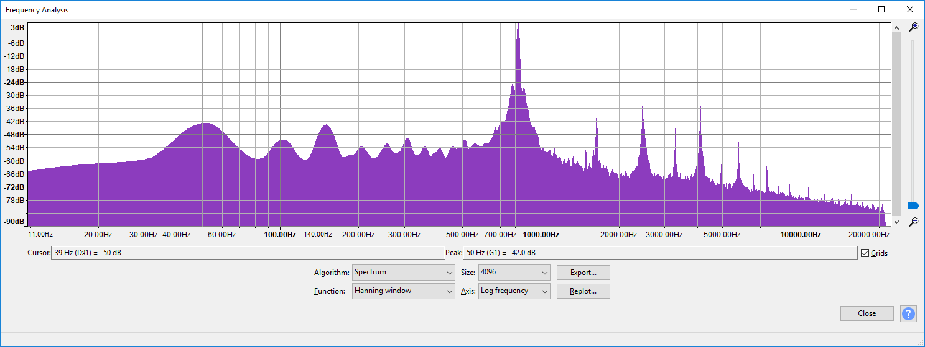Screen dimensions: 925x347
Task: Click the zoom out magnifier icon
Action: pyautogui.click(x=913, y=222)
